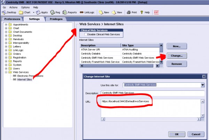Screen dimensions: 209x140
Task: Expand the Orders tree node
Action: (6, 54)
